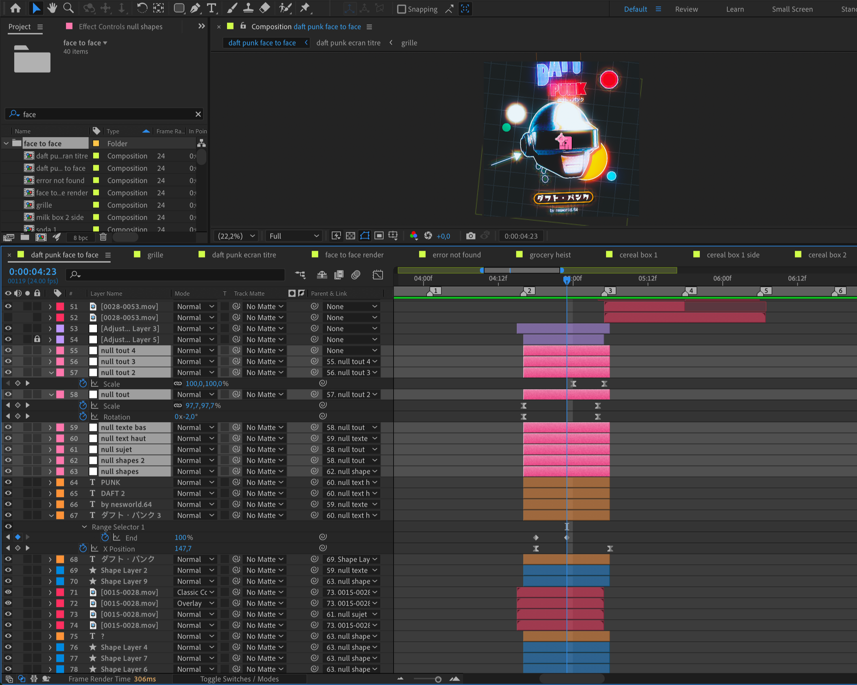Switch to the daft punk ecran titre tab
This screenshot has width=857, height=685.
244,255
